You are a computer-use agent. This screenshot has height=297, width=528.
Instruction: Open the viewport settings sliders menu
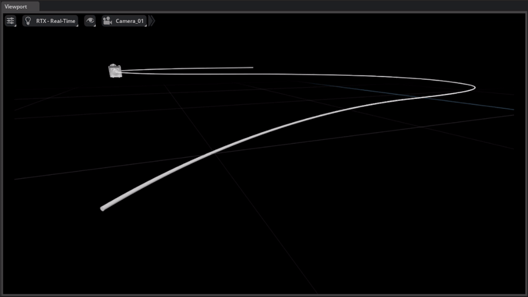tap(11, 21)
